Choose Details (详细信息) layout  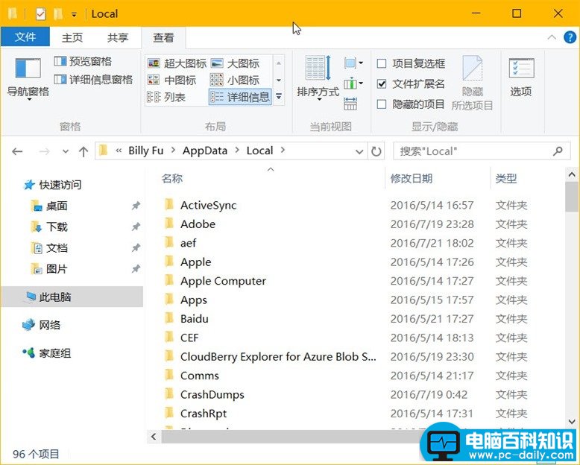coord(240,97)
